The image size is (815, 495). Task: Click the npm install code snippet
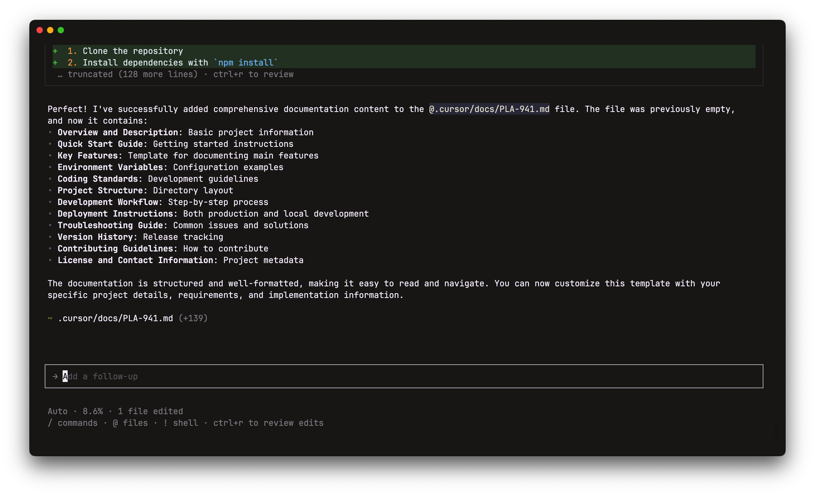pos(246,63)
